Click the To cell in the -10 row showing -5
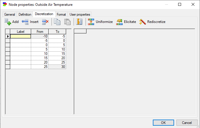 pos(57,36)
